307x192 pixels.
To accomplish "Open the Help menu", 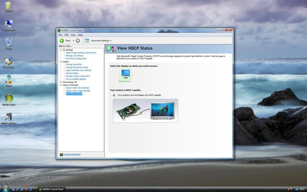I will (x=80, y=35).
